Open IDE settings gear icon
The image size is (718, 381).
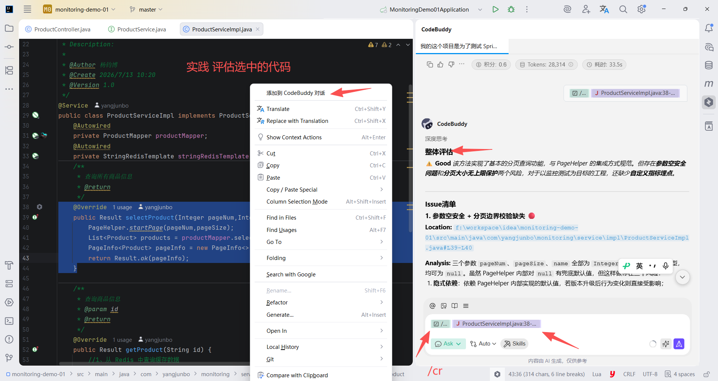[642, 9]
